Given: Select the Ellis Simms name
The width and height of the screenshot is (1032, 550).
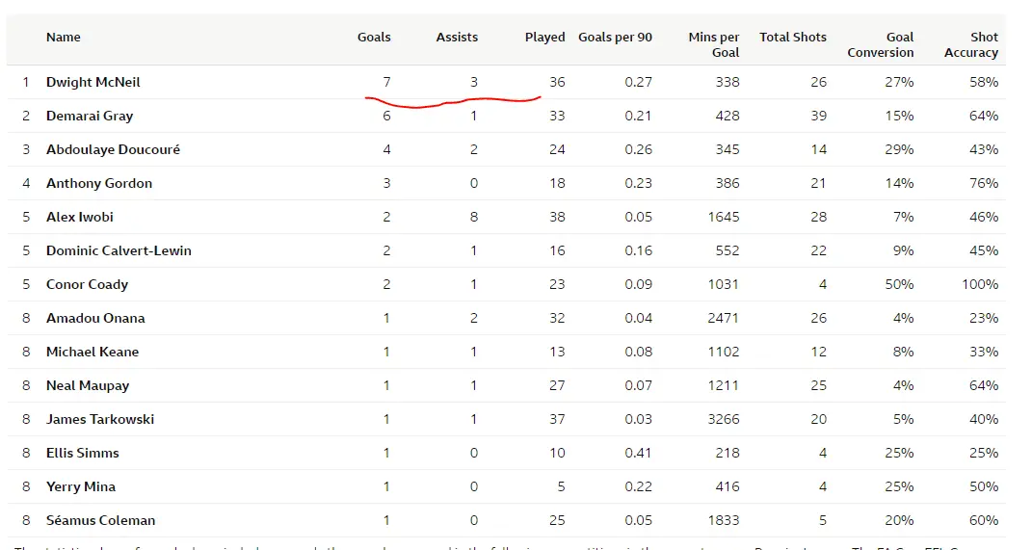Looking at the screenshot, I should 83,454.
